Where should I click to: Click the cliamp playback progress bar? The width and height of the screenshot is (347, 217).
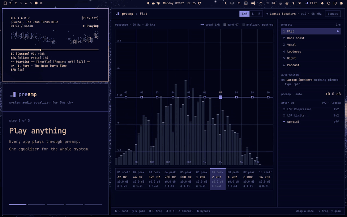pyautogui.click(x=55, y=50)
